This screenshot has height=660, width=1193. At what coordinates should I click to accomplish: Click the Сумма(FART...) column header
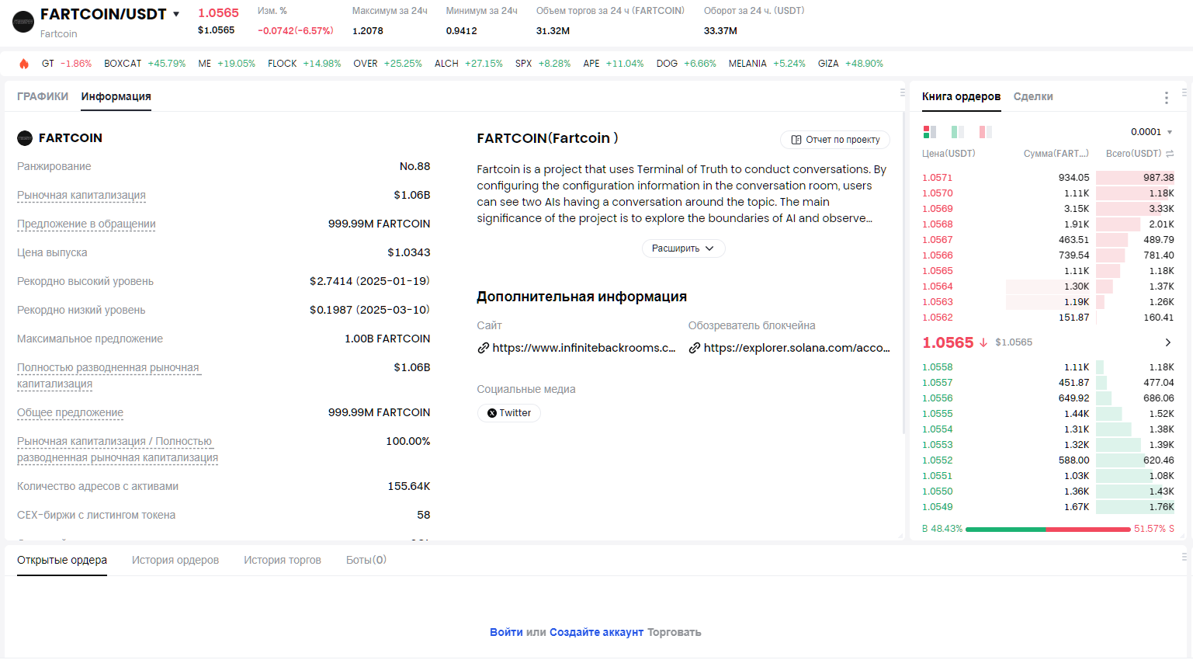tap(1056, 154)
